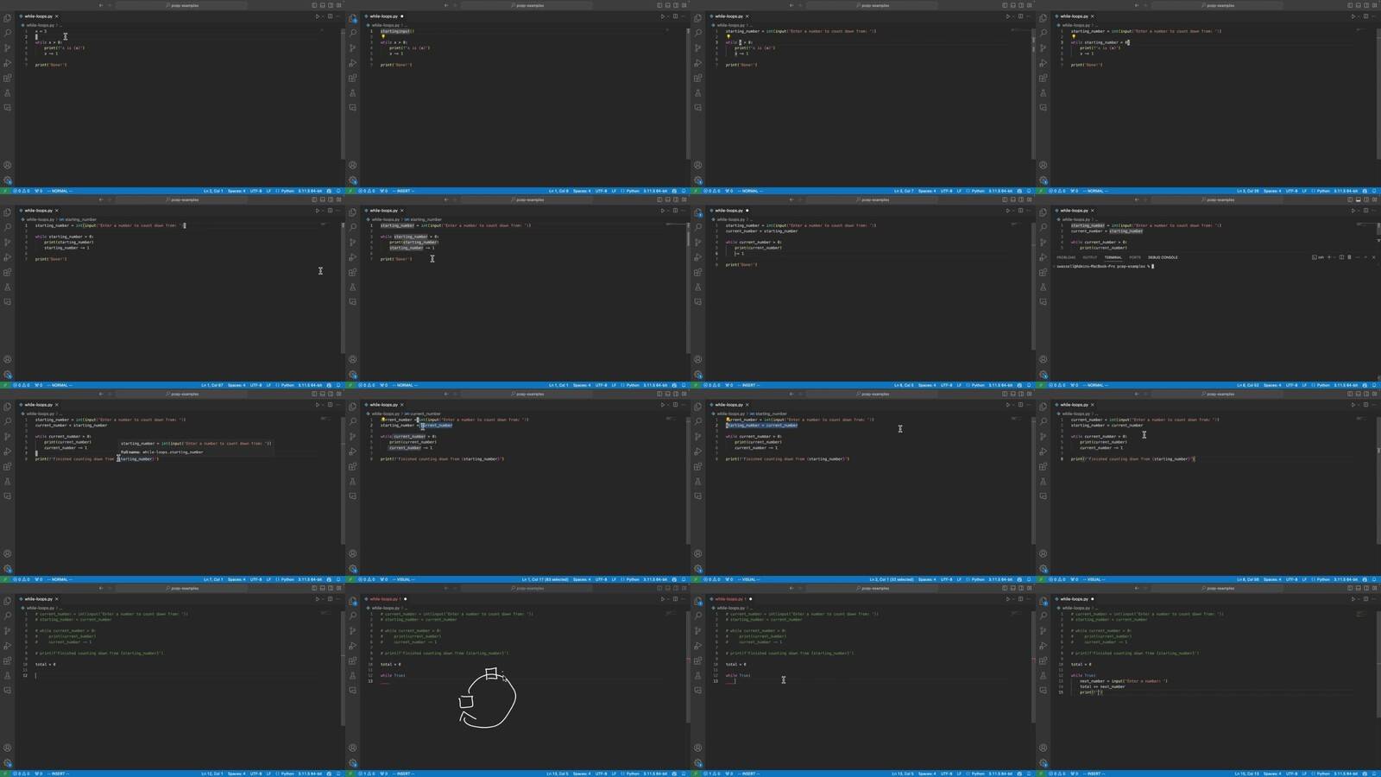Viewport: 1381px width, 777px height.
Task: Open terminal panel more actions ellipsis
Action: [x=1358, y=257]
